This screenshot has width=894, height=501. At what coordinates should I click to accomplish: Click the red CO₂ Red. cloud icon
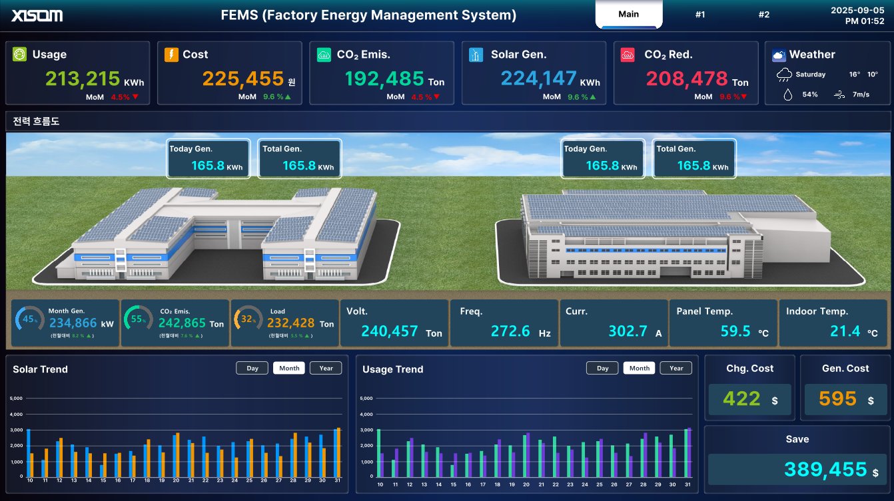click(628, 55)
